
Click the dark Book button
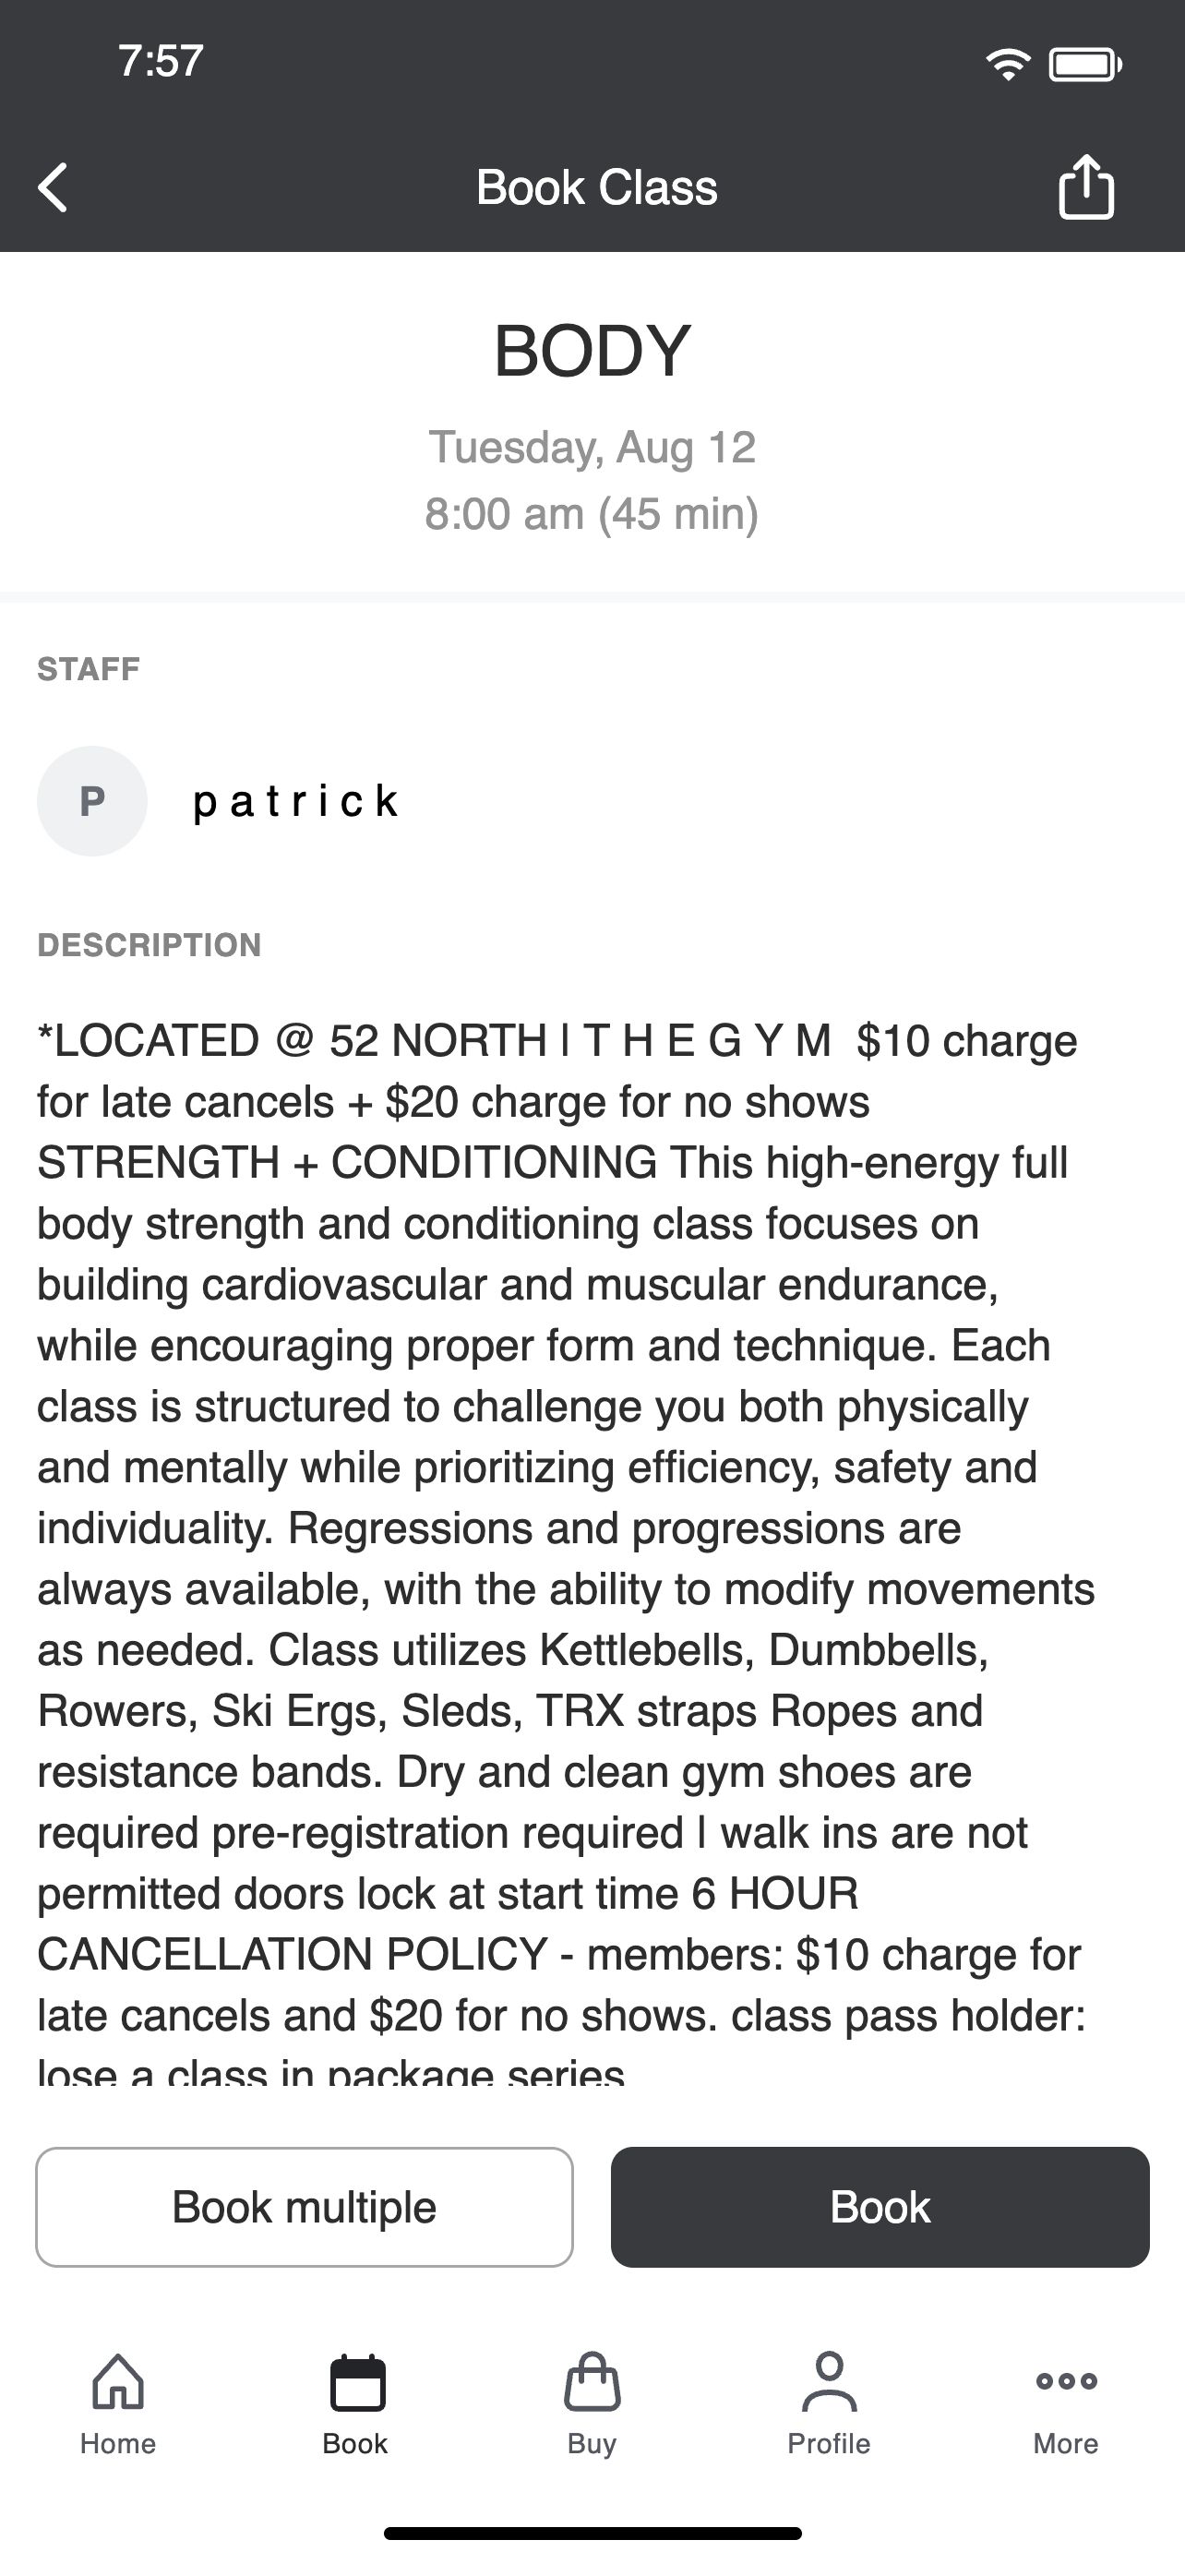[x=880, y=2207]
